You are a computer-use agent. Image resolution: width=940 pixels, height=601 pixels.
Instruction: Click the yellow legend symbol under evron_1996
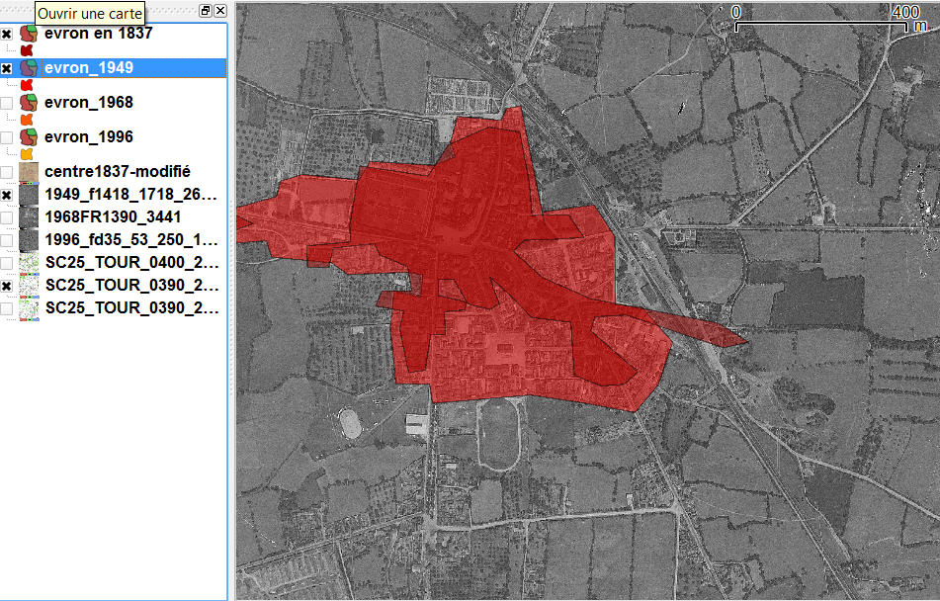pyautogui.click(x=27, y=154)
